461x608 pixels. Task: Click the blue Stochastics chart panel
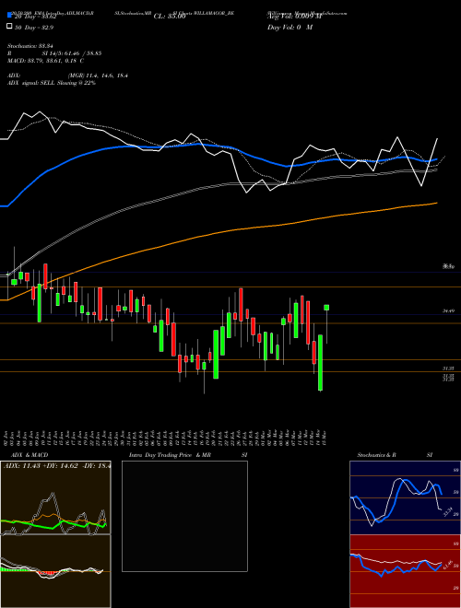[x=405, y=497]
